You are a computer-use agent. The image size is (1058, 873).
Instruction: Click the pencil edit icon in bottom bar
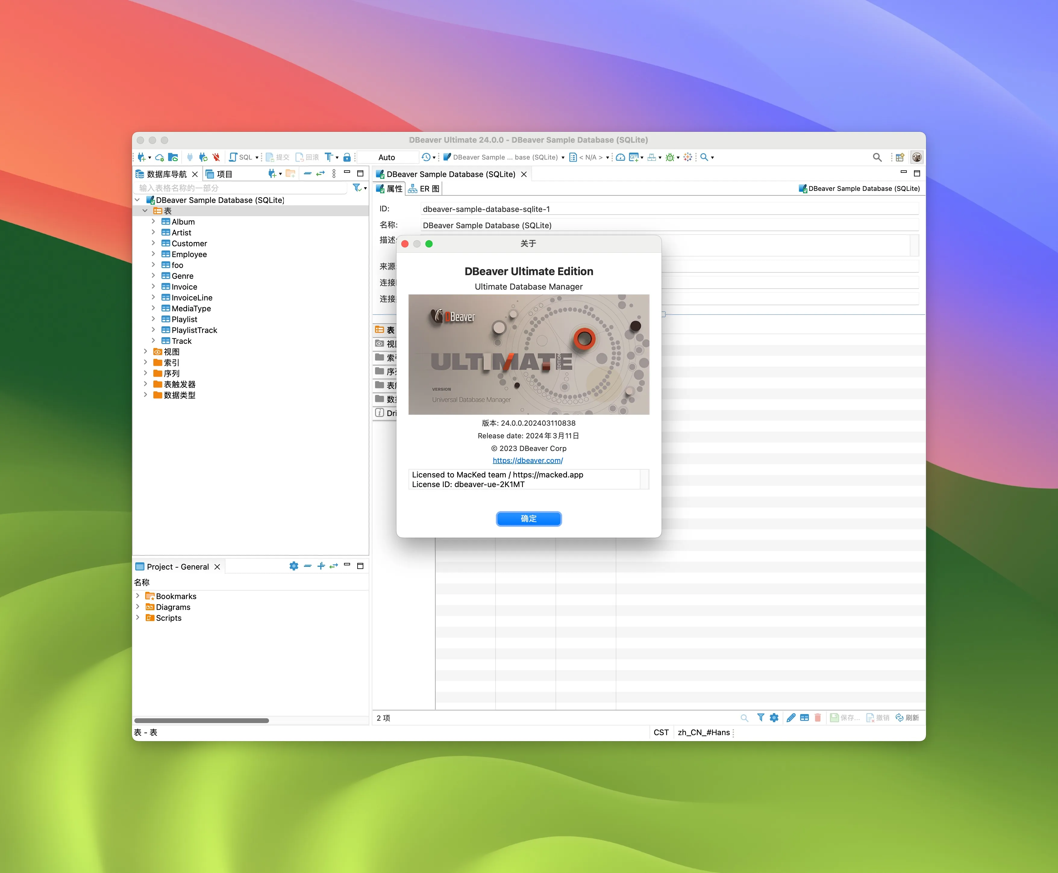click(x=791, y=718)
